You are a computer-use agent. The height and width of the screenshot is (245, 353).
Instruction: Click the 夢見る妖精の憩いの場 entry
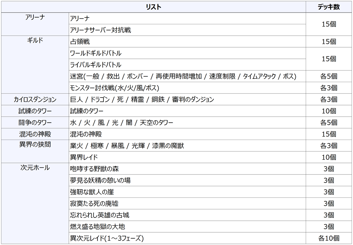[101, 180]
